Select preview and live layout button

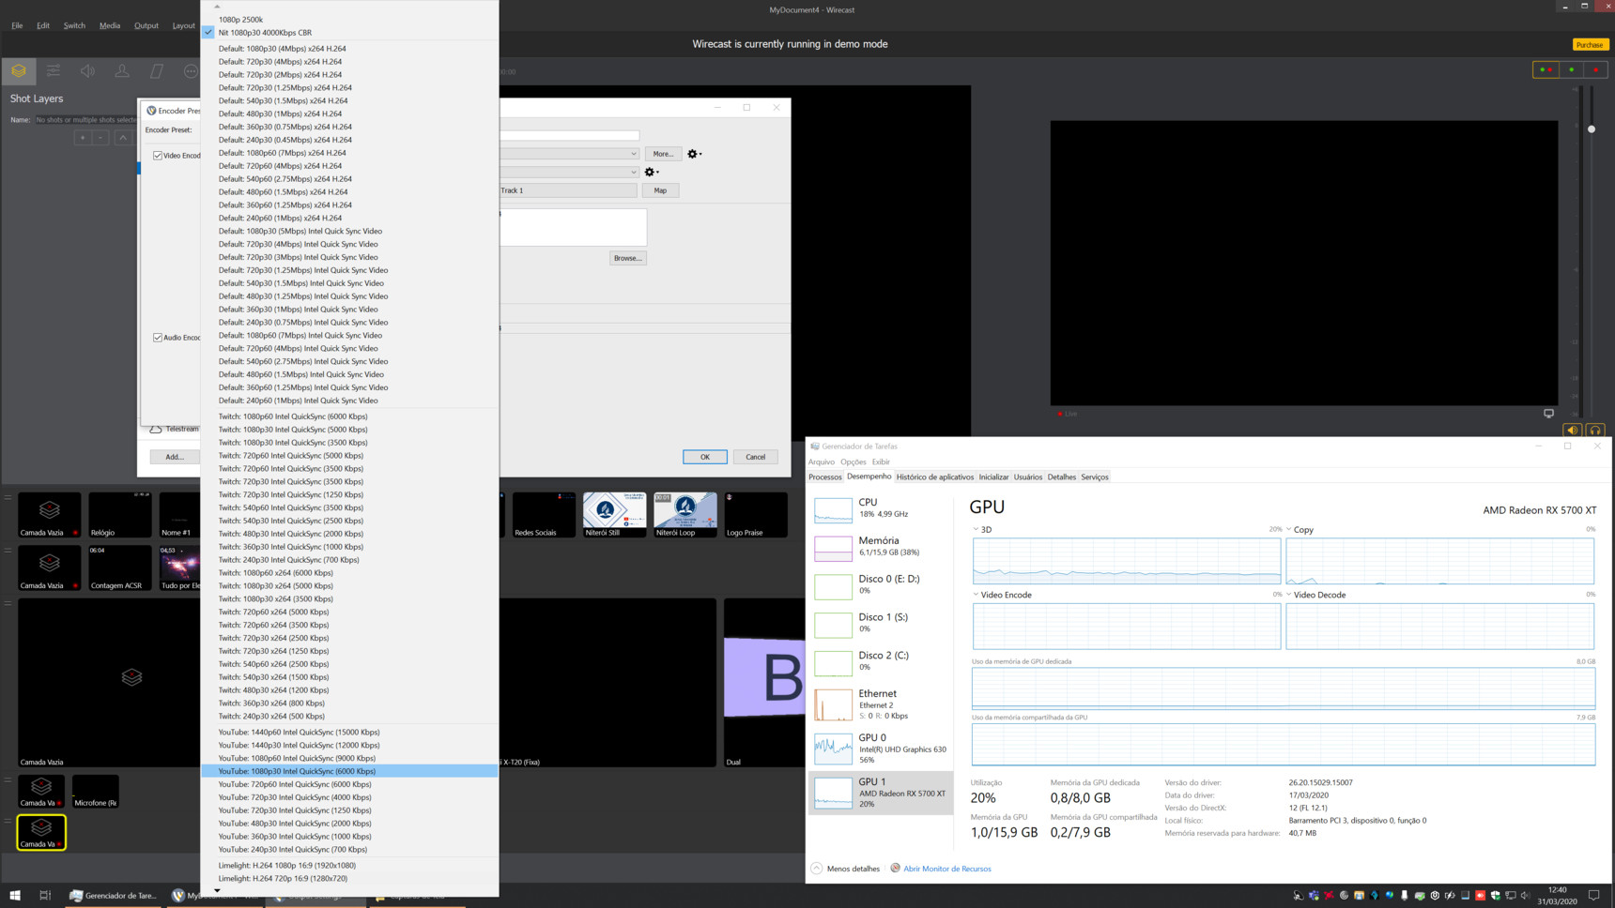[1546, 69]
